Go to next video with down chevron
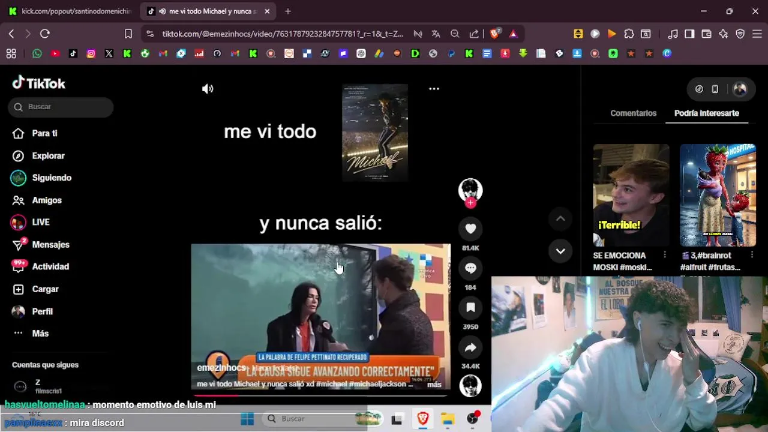768x432 pixels. (560, 251)
